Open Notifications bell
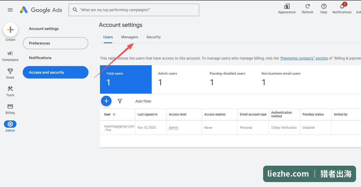Image resolution: width=361 pixels, height=187 pixels. (x=342, y=9)
